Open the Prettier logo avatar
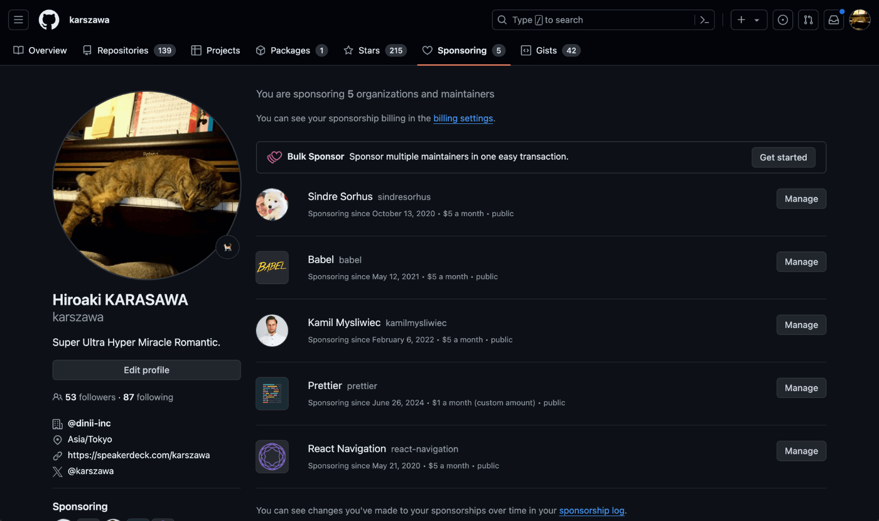This screenshot has width=879, height=521. coord(272,393)
